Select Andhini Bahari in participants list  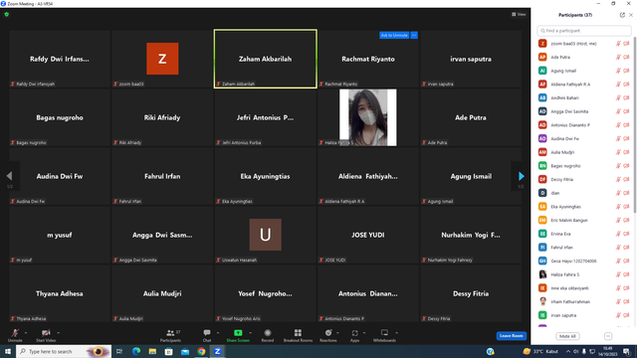pyautogui.click(x=584, y=97)
